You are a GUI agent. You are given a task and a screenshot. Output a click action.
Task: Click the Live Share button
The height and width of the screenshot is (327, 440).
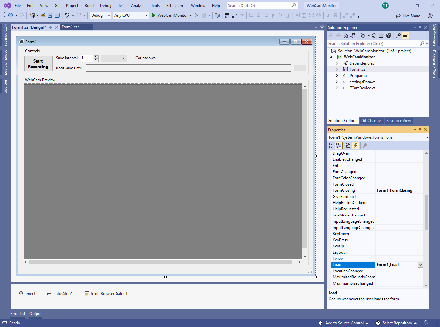pyautogui.click(x=408, y=16)
